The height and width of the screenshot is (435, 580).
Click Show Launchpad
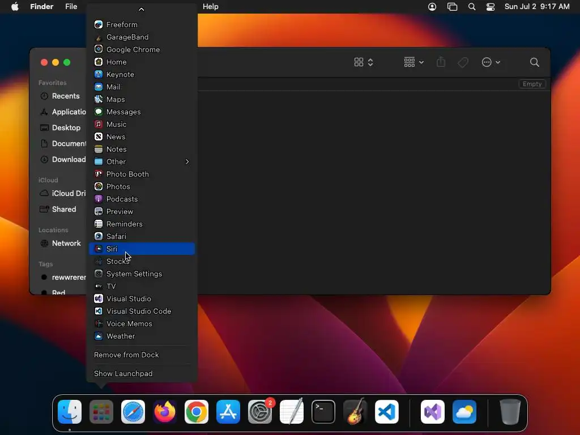click(142, 374)
